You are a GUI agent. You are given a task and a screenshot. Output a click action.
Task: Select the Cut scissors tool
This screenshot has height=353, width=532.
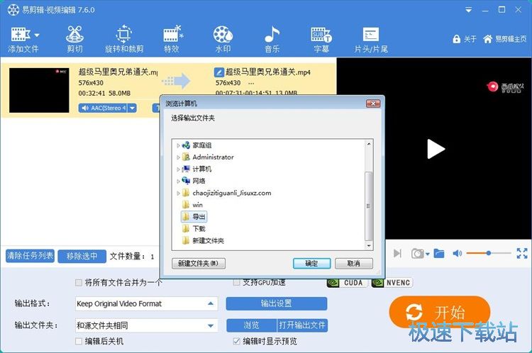tap(74, 39)
